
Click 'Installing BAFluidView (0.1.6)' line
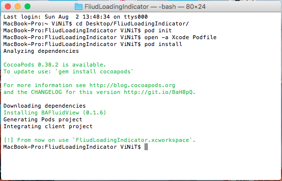pos(55,113)
